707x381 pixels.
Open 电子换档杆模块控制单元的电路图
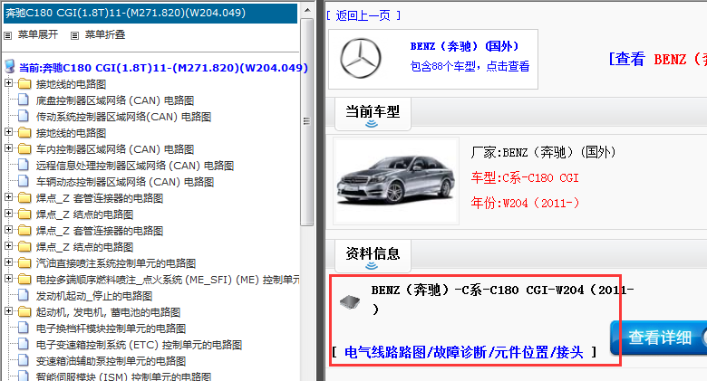coord(111,329)
